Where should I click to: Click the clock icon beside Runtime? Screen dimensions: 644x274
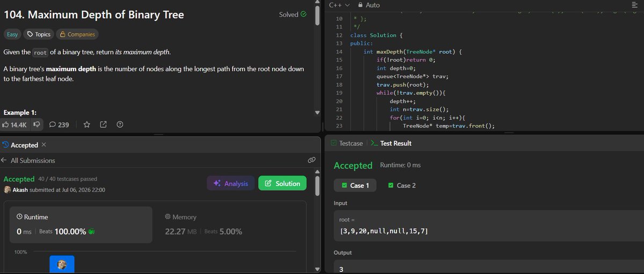pos(20,217)
